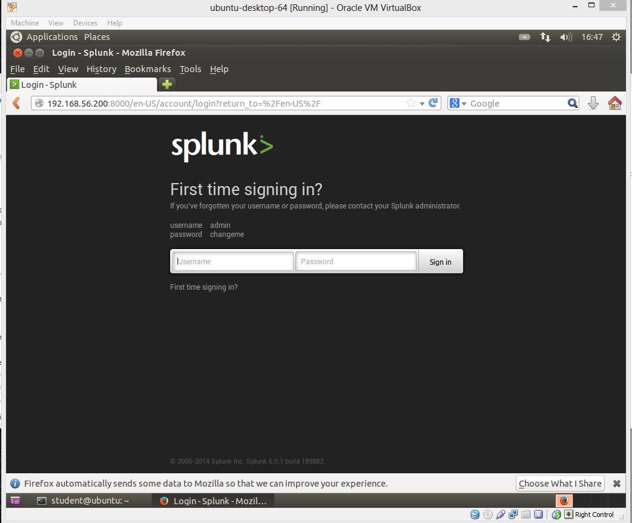Open Firefox's Edit menu

[41, 69]
